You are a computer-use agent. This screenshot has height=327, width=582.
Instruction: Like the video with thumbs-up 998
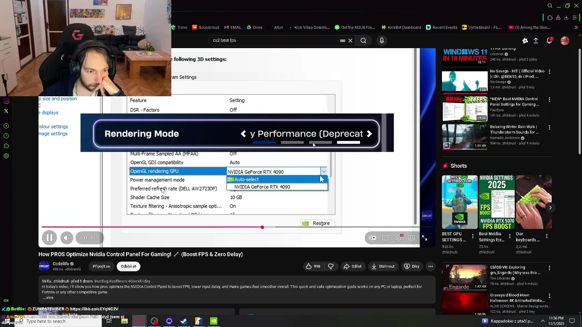313,267
